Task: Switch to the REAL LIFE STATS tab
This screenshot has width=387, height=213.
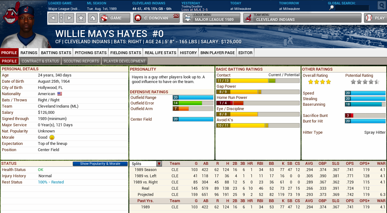Action: point(160,53)
